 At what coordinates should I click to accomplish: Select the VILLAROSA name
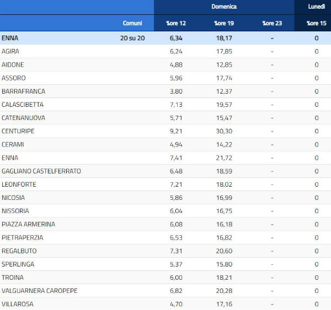point(18,304)
